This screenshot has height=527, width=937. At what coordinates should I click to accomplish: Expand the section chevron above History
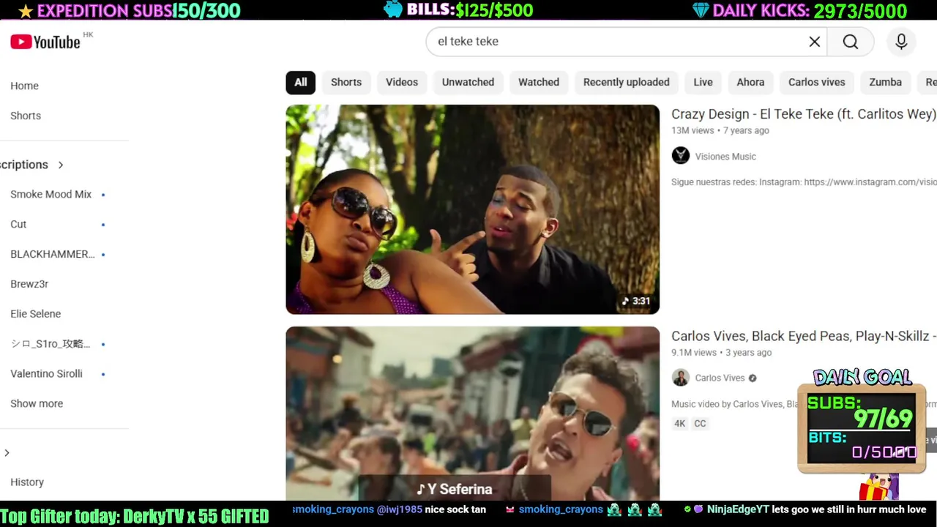click(x=7, y=453)
